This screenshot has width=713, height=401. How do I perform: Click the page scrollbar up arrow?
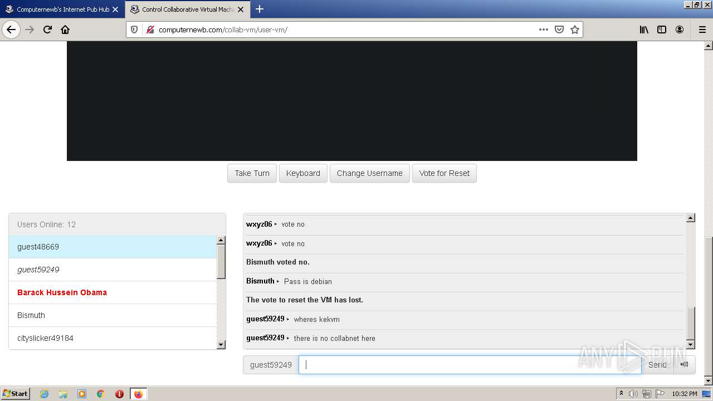coord(709,45)
